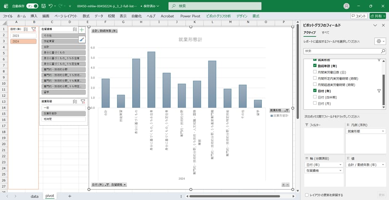Screen dimensions: 389x200
Task: Clear filter on 就業形態 slicer
Action: click(83, 101)
